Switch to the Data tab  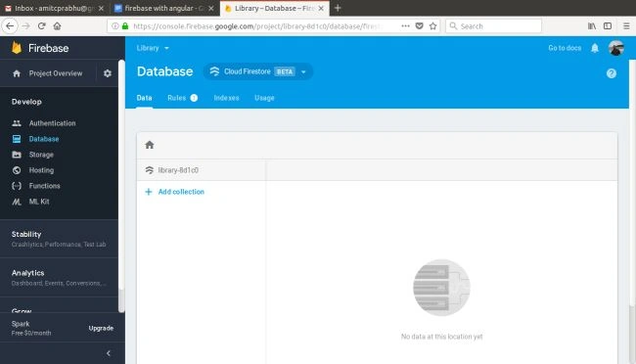click(144, 98)
